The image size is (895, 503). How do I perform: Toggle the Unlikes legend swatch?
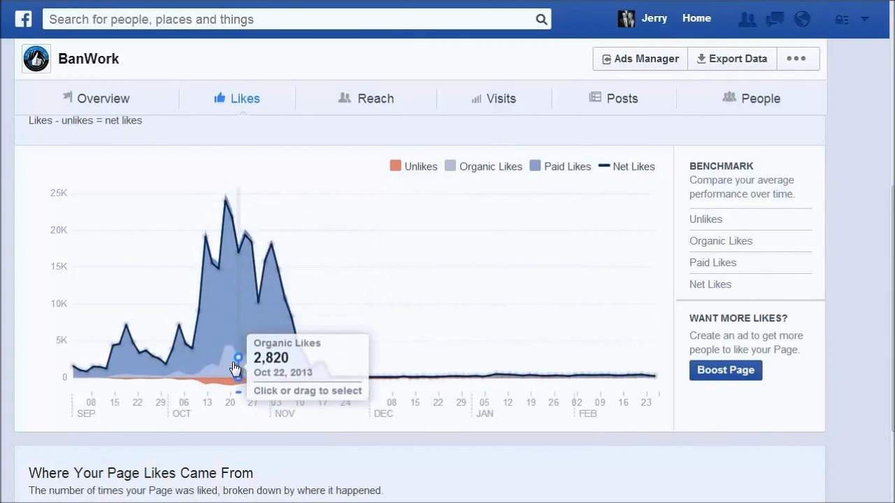(395, 166)
